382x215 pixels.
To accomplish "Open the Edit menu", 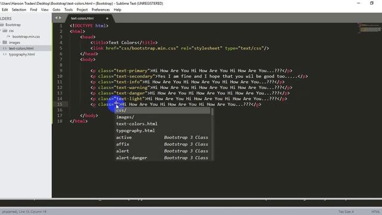I will click(x=5, y=10).
